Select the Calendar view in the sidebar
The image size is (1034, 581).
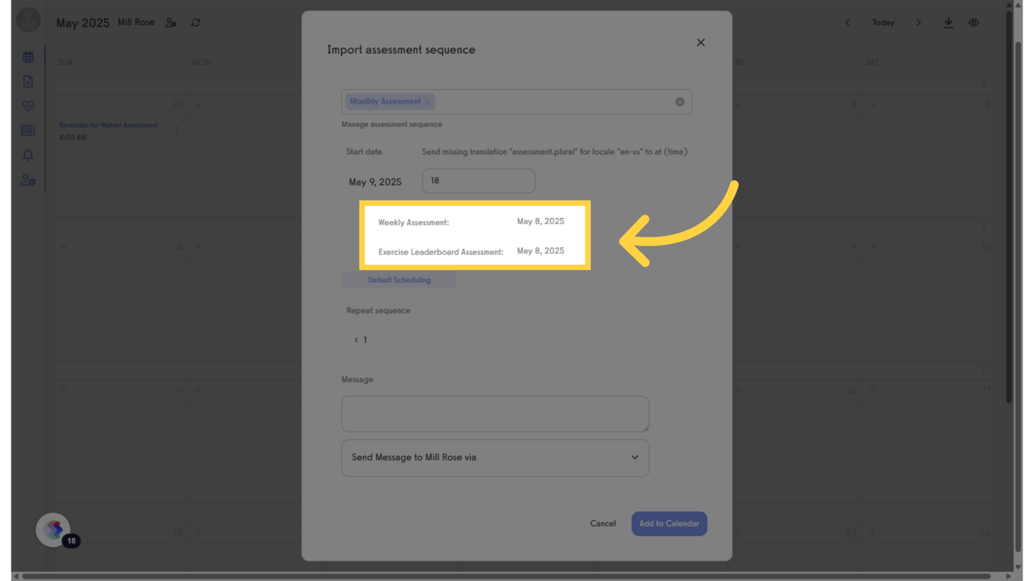[28, 56]
